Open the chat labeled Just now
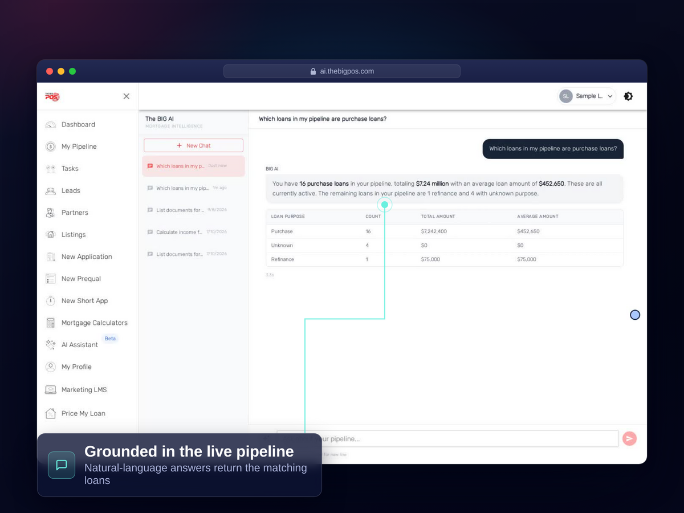Screen dimensions: 684x513 click(x=194, y=166)
